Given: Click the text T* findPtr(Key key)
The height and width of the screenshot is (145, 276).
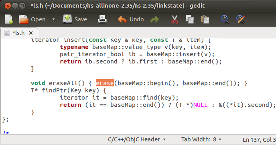Looking at the screenshot, I should pyautogui.click(x=65, y=90).
